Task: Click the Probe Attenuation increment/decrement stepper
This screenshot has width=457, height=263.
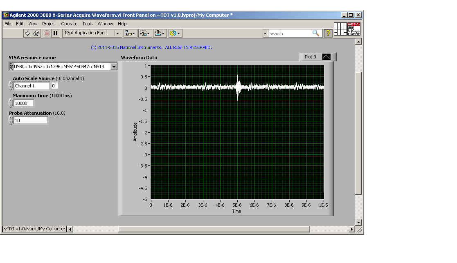Action: point(11,120)
